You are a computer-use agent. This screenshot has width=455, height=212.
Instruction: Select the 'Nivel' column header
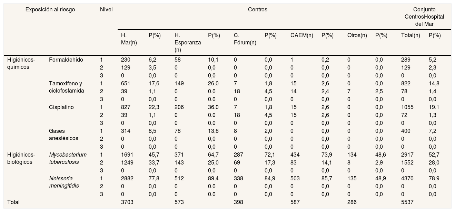[106, 10]
